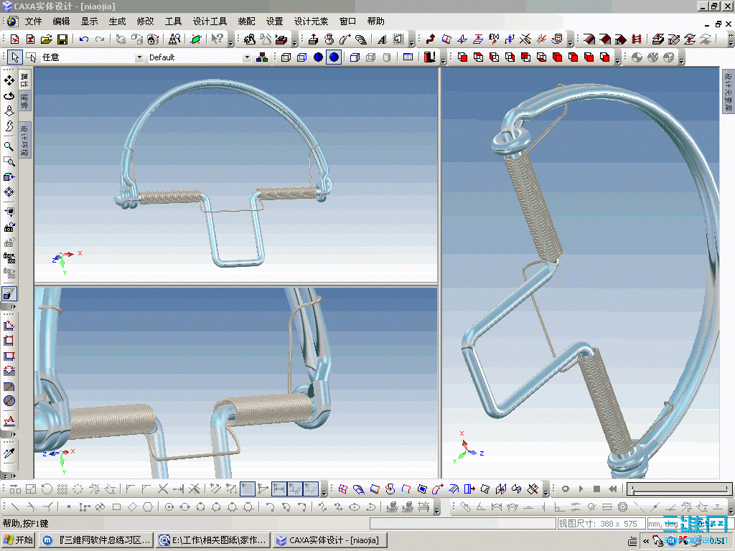Viewport: 735px width, 551px height.
Task: Open the 任意 selection filter dropdown
Action: pos(139,57)
